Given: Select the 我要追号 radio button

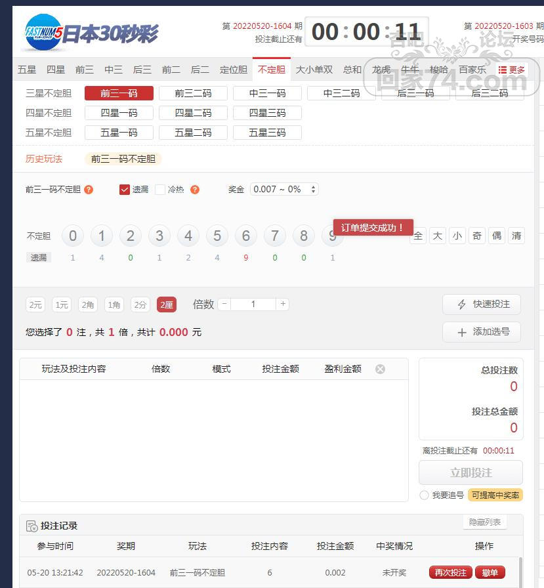Looking at the screenshot, I should pyautogui.click(x=424, y=495).
